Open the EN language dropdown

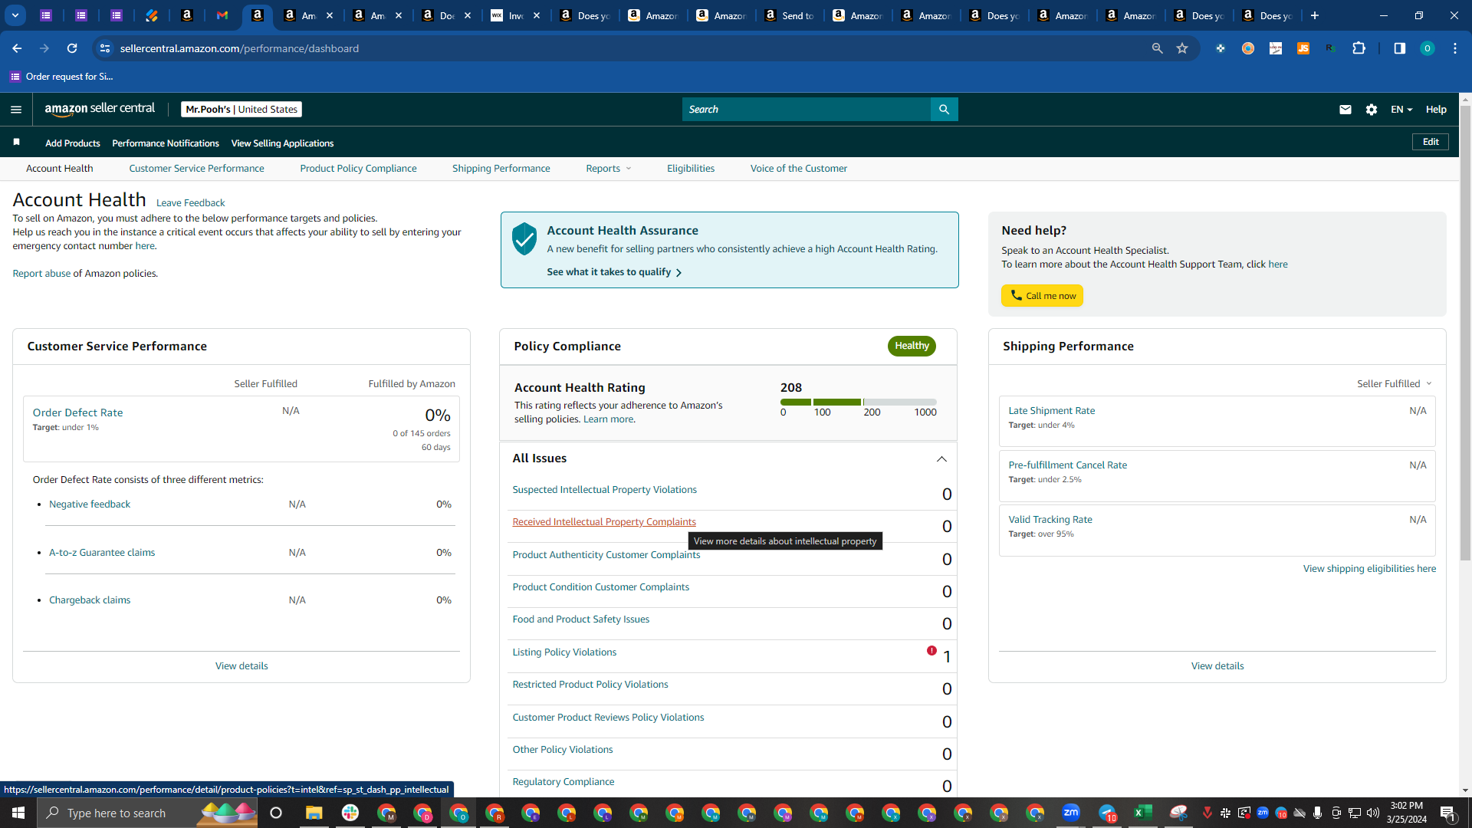(1401, 110)
